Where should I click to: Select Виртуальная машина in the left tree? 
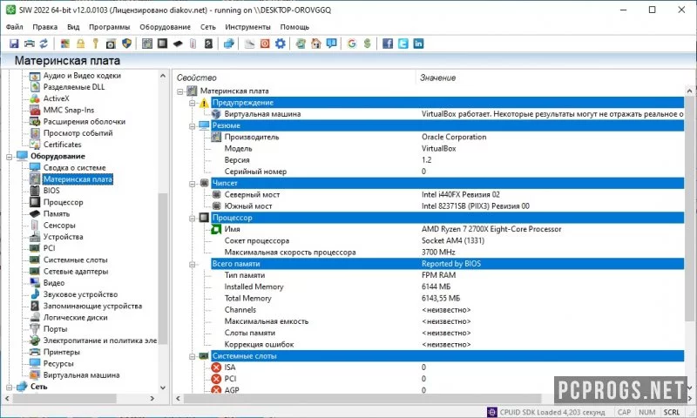pos(81,375)
